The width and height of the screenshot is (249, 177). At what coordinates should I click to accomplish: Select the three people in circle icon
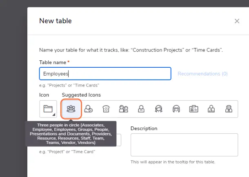coord(71,109)
